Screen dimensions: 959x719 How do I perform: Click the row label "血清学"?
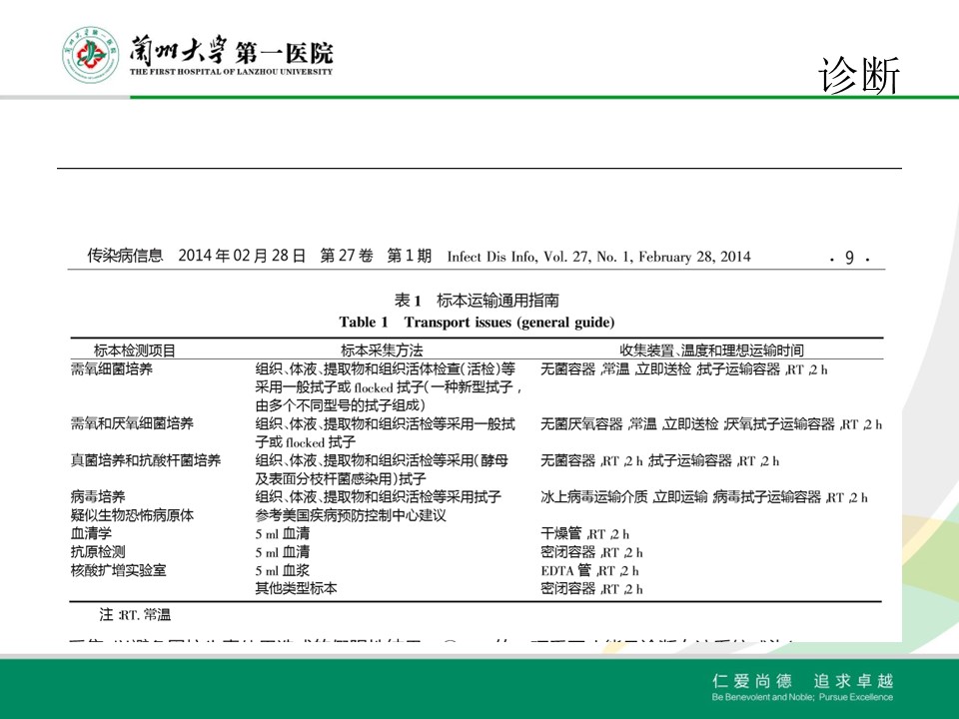click(91, 533)
